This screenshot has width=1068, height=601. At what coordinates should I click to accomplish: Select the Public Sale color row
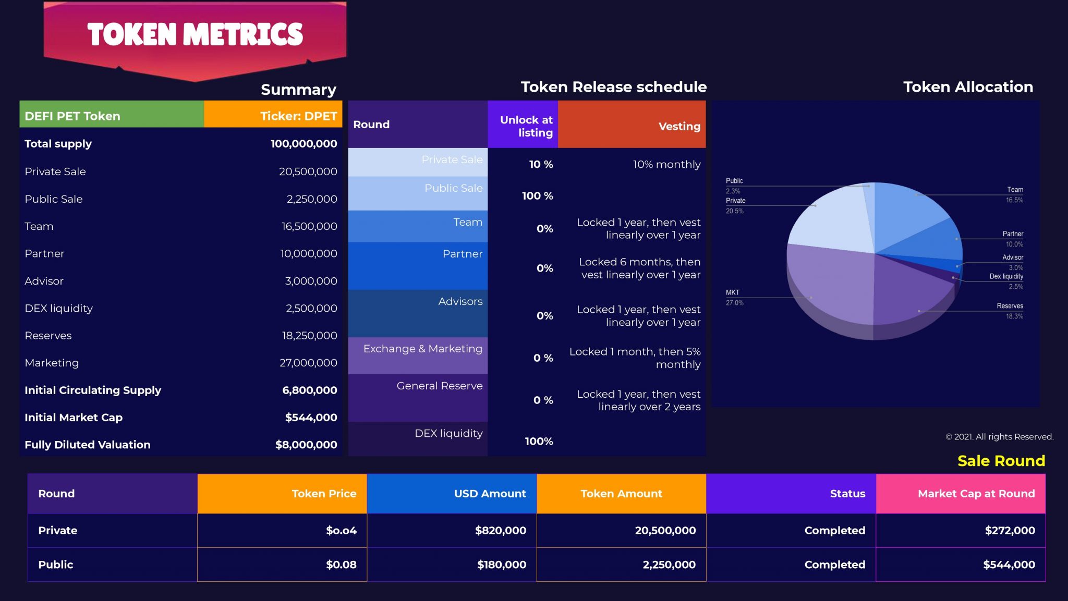(x=418, y=193)
